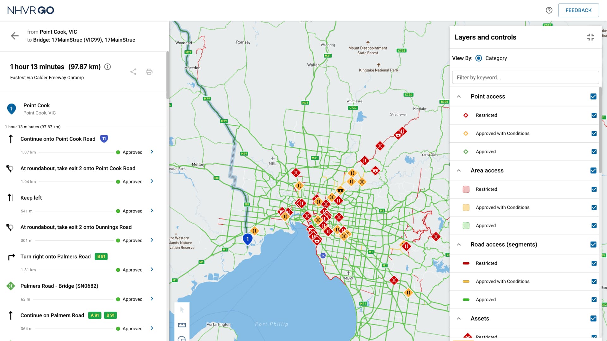Click the Area access Approved with Conditions yellow swatch
The height and width of the screenshot is (341, 607).
click(x=466, y=208)
